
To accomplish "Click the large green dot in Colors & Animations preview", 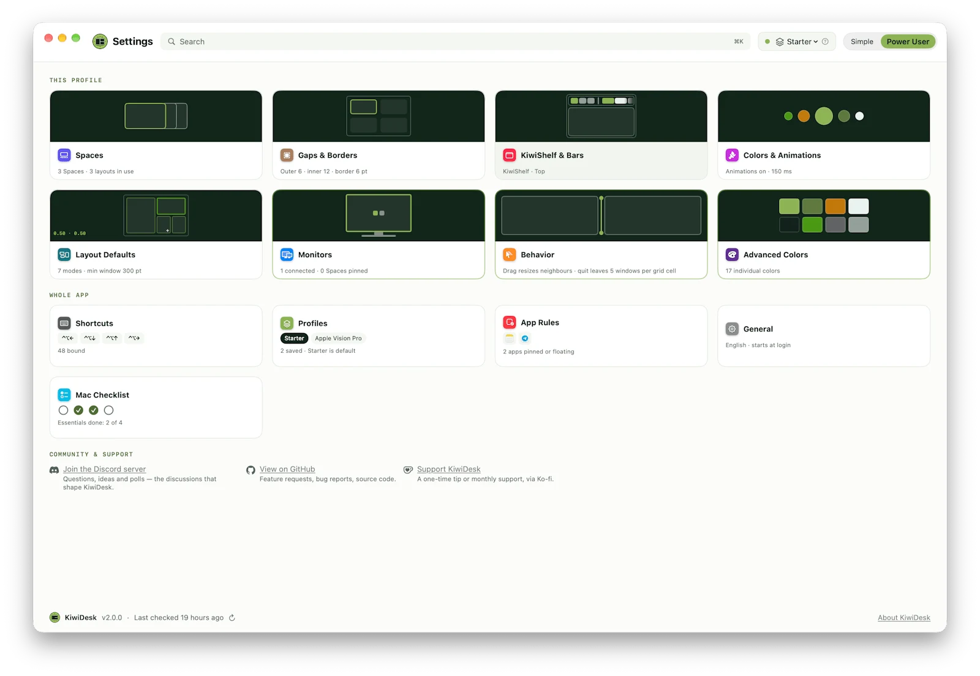I will [824, 116].
